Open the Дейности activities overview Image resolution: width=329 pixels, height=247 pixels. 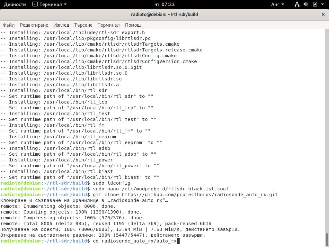click(15, 5)
